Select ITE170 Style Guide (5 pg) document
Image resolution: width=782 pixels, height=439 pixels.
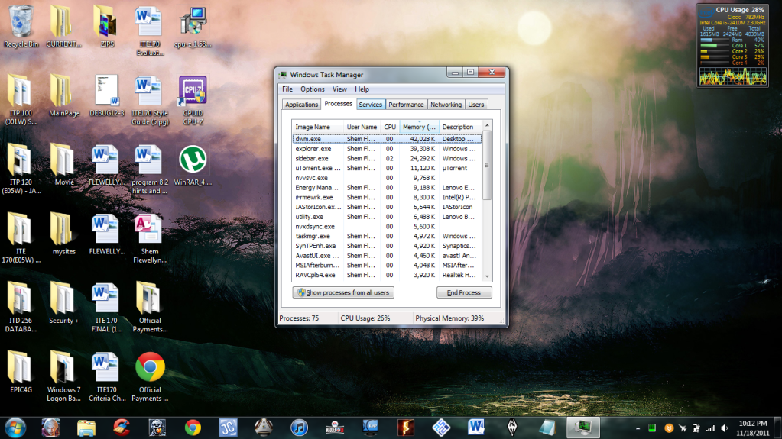pyautogui.click(x=150, y=99)
